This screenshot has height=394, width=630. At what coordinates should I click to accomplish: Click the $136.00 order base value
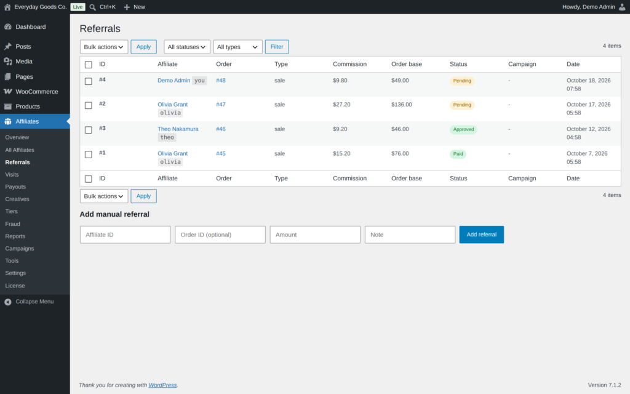click(401, 105)
